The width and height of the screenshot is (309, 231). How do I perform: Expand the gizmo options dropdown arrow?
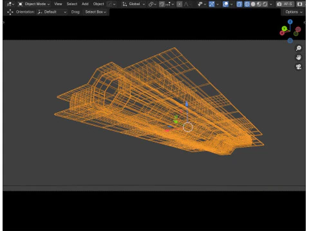pyautogui.click(x=218, y=4)
